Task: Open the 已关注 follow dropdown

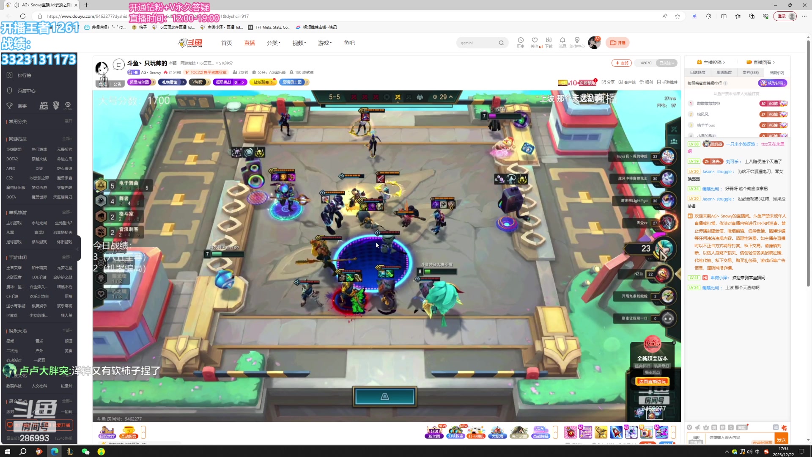Action: click(x=667, y=63)
